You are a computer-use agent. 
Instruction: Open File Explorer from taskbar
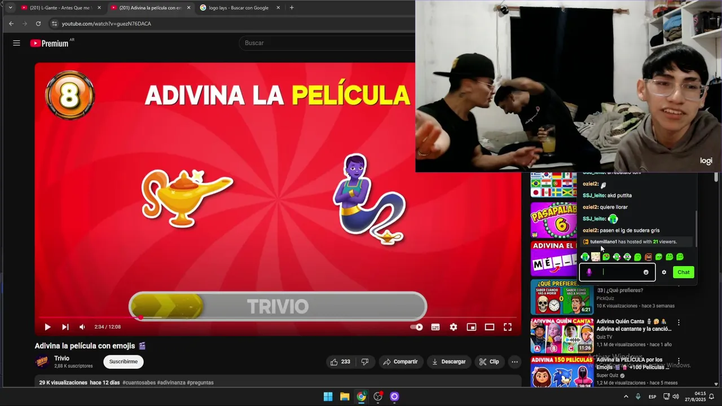[x=345, y=396]
